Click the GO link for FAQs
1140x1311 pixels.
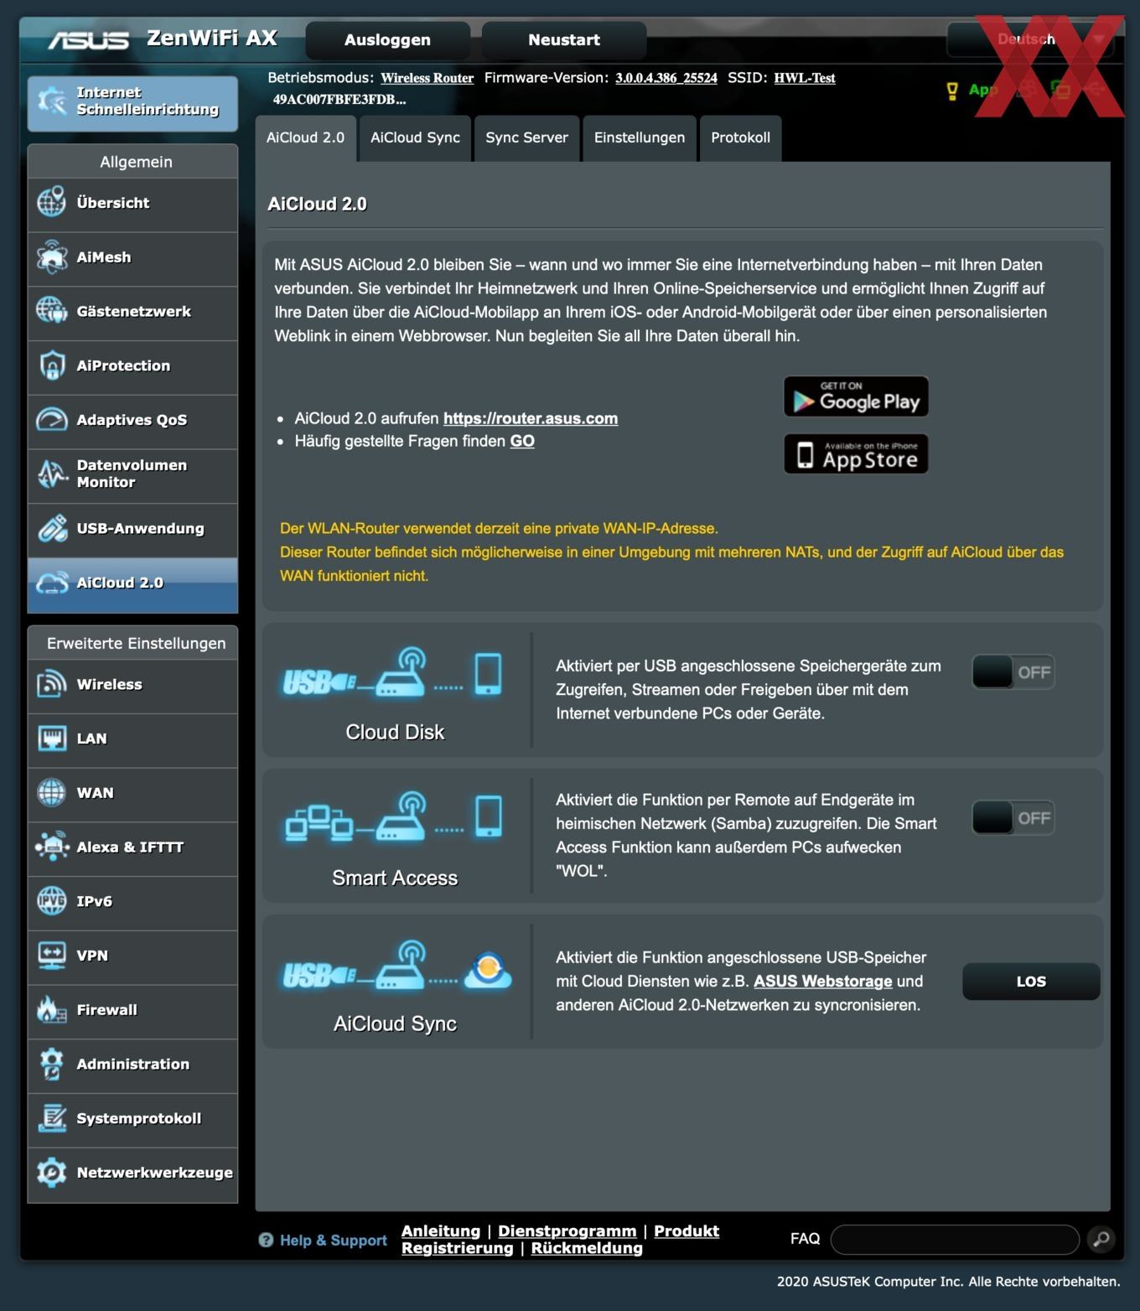[x=522, y=441]
